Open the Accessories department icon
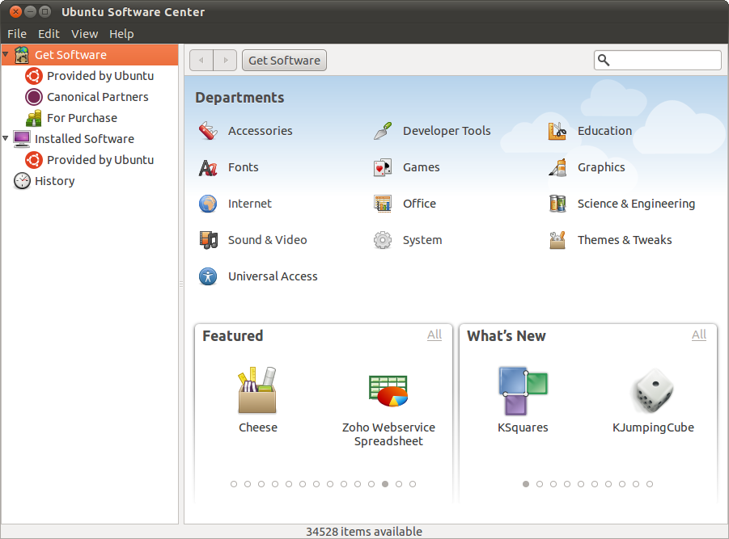The image size is (729, 539). pyautogui.click(x=208, y=131)
